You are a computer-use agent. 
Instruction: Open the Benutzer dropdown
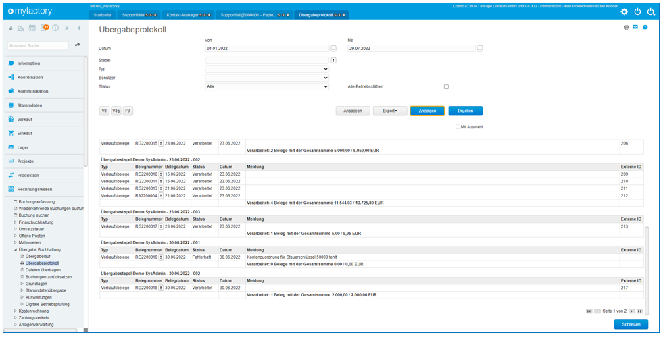(267, 78)
